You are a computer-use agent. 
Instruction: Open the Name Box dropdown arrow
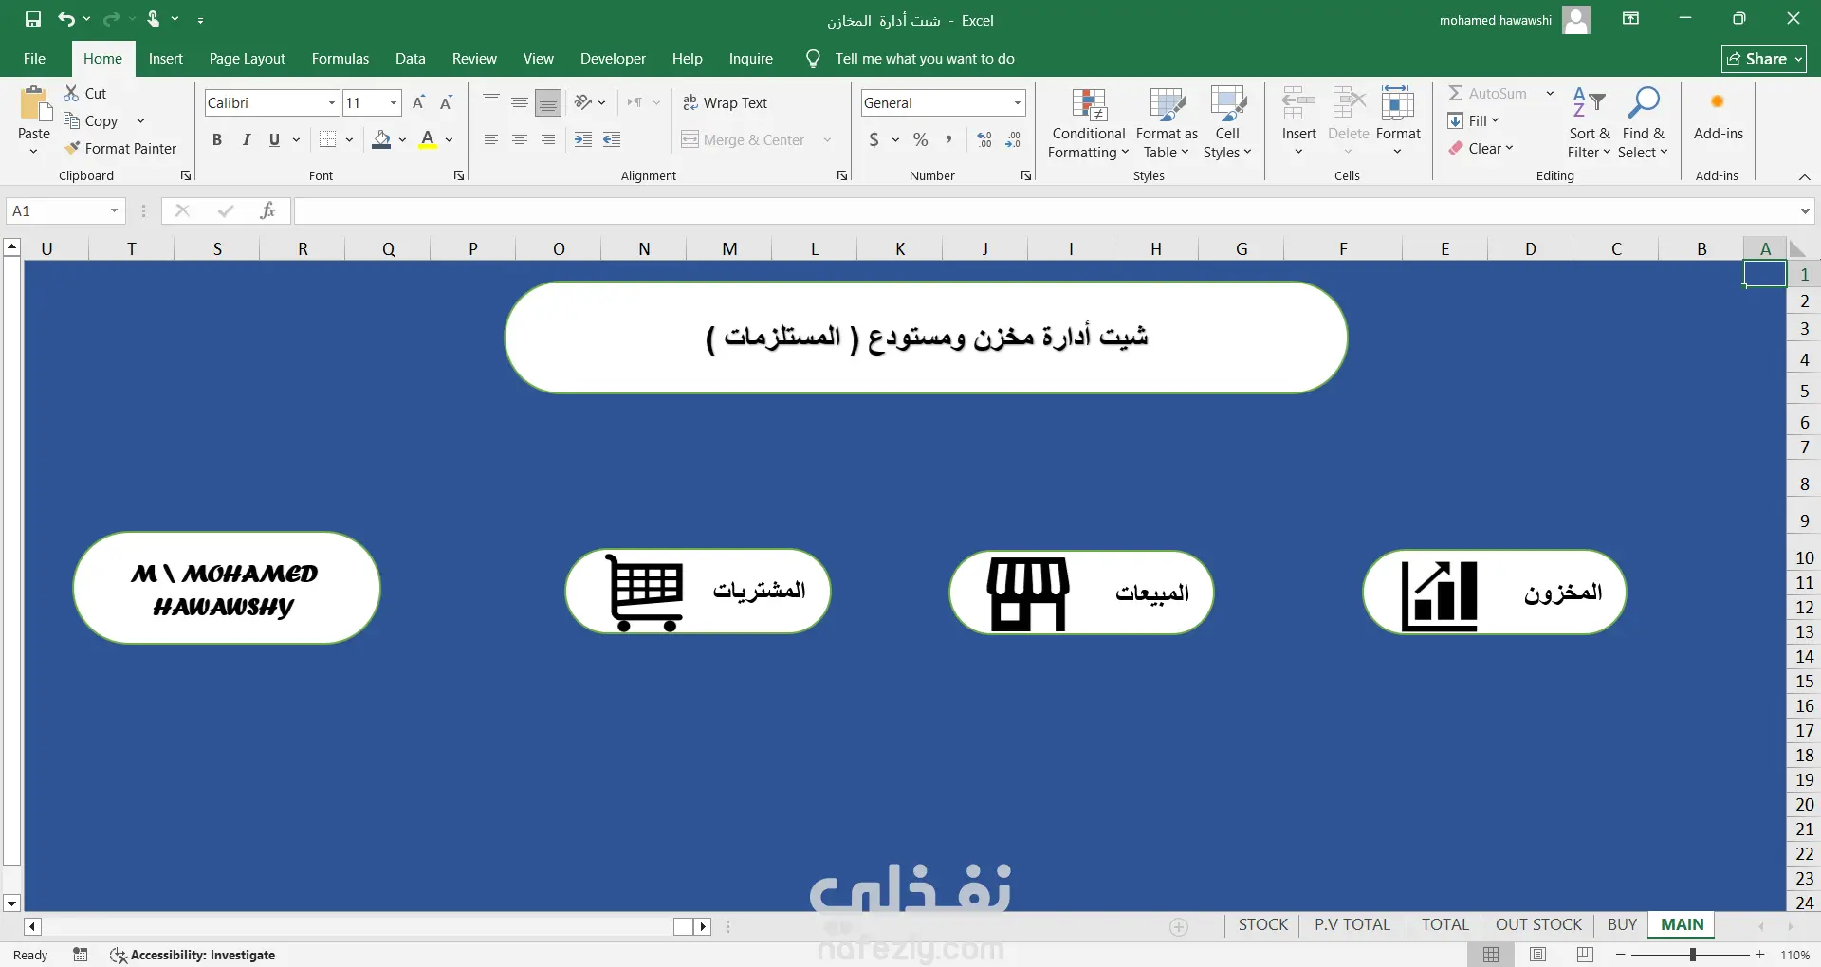(114, 210)
